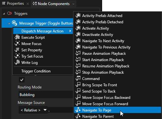
Task: Select Navigate To Next Activity entry
Action: click(x=118, y=41)
